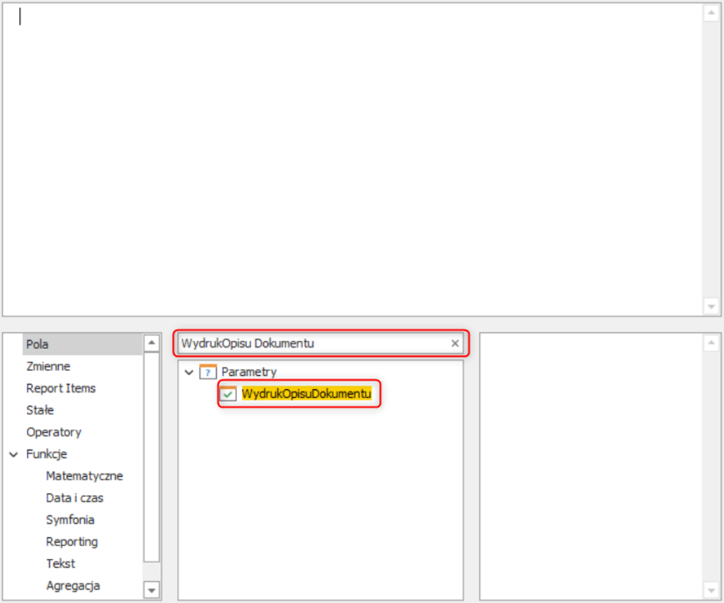Screen dimensions: 724x603
Task: Select the Operatory category
Action: [x=54, y=432]
